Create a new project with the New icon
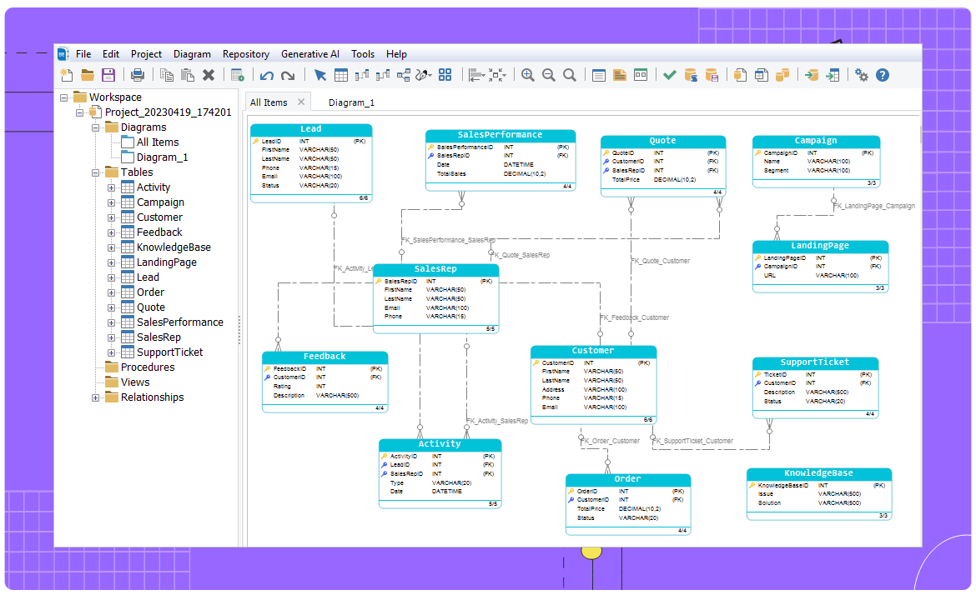Image resolution: width=976 pixels, height=595 pixels. [67, 75]
